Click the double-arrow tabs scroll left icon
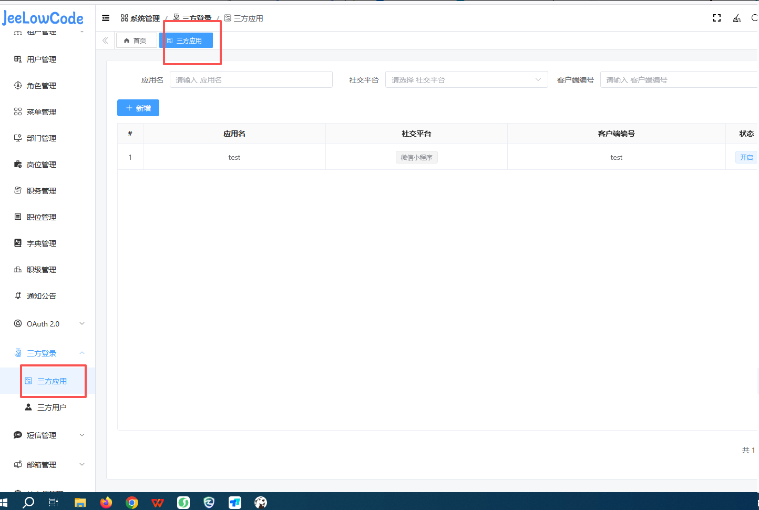Image resolution: width=759 pixels, height=510 pixels. [x=105, y=40]
